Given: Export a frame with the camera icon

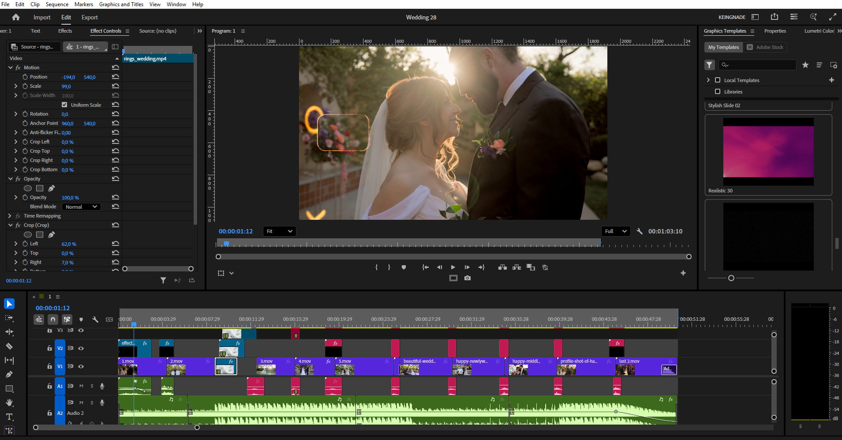Looking at the screenshot, I should tap(468, 278).
